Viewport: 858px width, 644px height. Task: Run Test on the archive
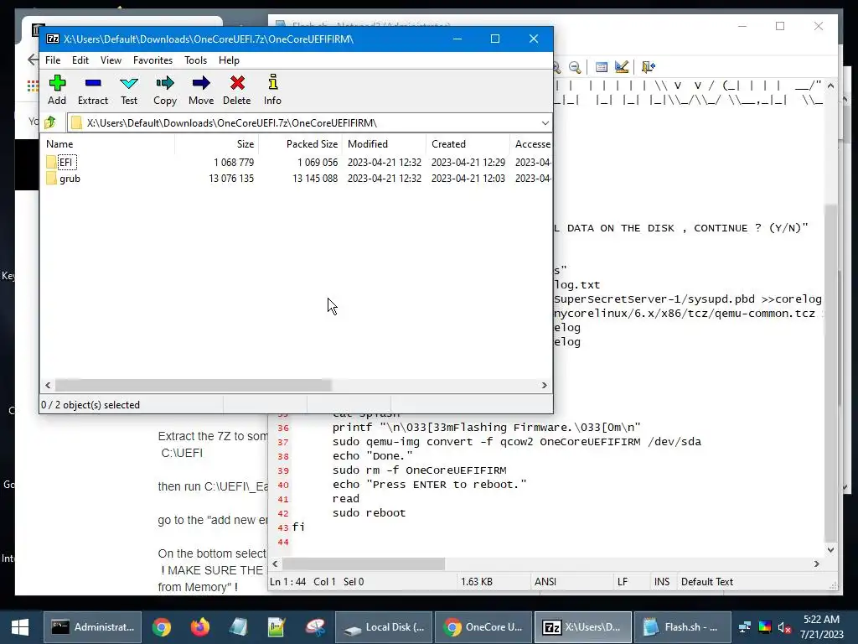(129, 90)
